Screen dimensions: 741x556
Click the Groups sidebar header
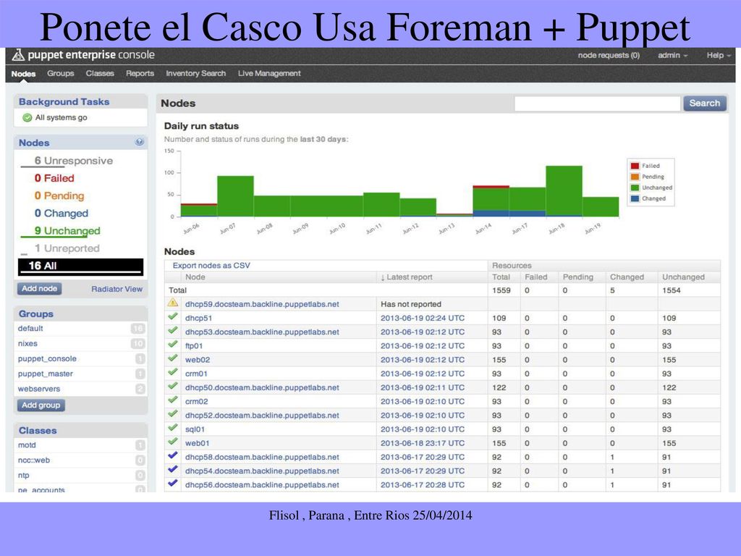tap(36, 314)
